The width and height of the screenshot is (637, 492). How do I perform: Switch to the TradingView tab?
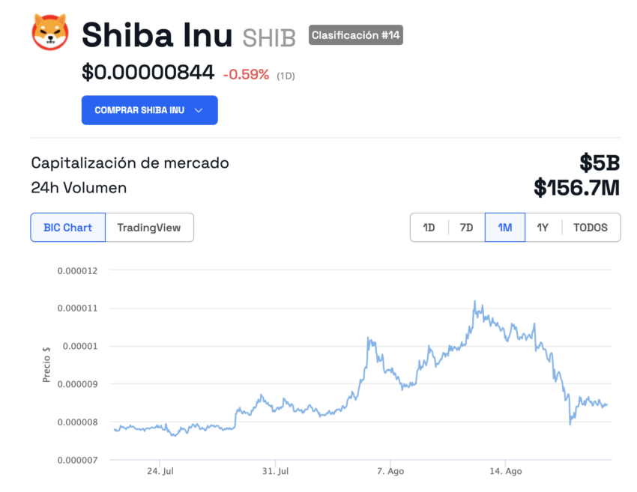149,228
